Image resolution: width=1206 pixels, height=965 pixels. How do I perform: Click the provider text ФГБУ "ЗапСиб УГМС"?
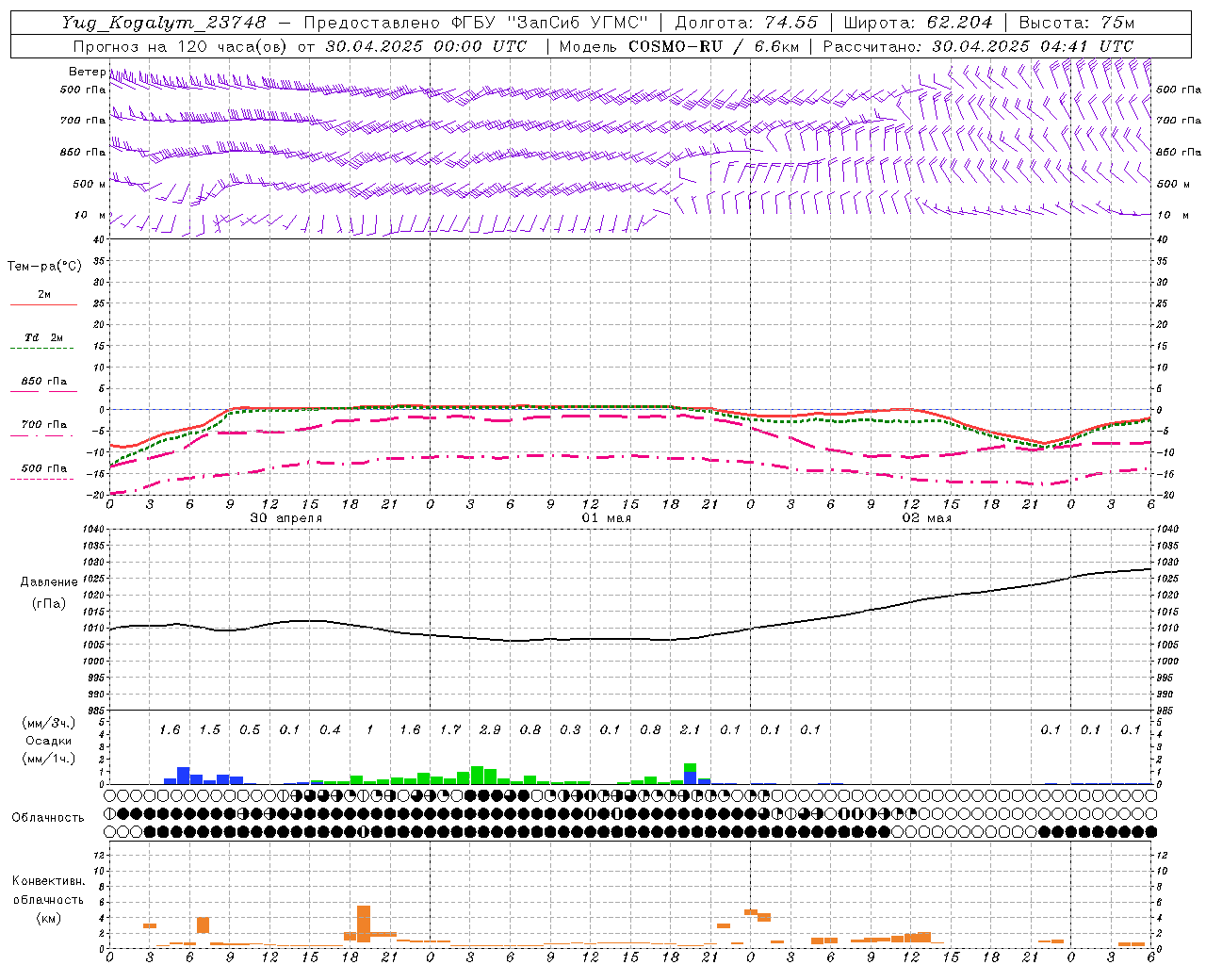click(549, 23)
